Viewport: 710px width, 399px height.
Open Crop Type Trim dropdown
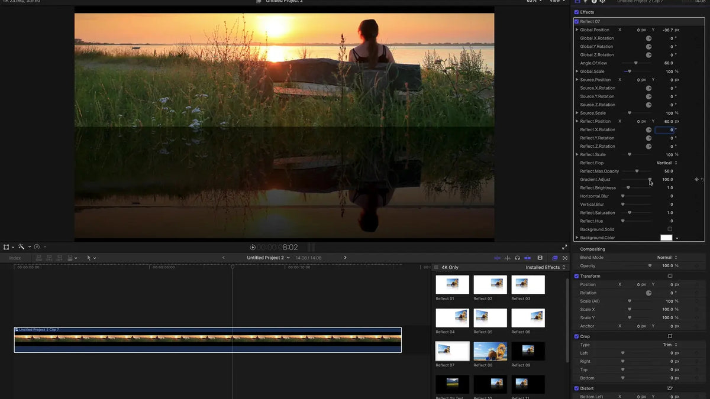[670, 345]
